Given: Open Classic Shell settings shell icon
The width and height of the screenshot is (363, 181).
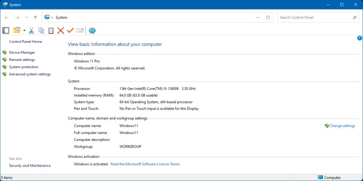Looking at the screenshot, I should pyautogui.click(x=92, y=30).
